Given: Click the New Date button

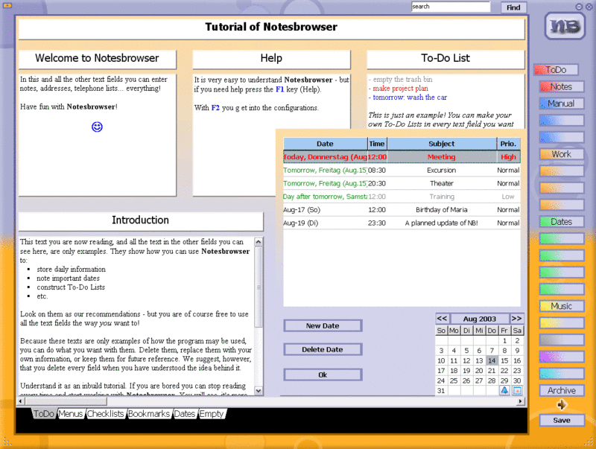Looking at the screenshot, I should pyautogui.click(x=323, y=326).
